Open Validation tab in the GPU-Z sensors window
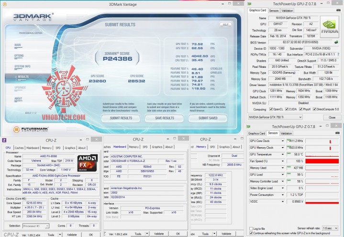 (x=286, y=133)
